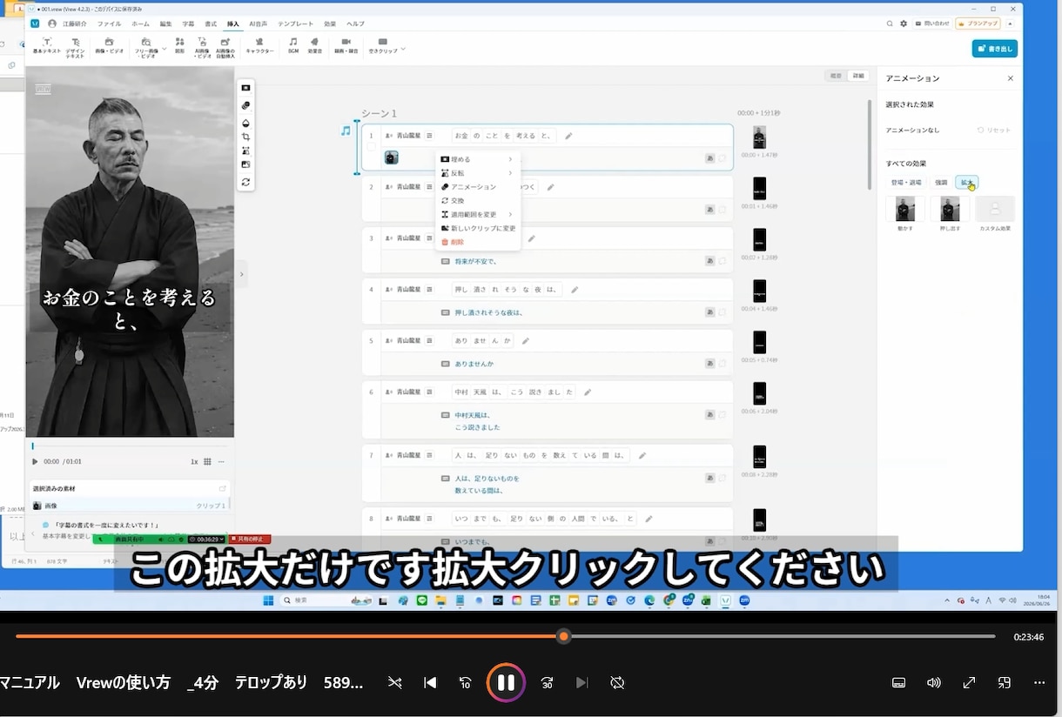Tick the checkbox under clip number 1
The width and height of the screenshot is (1062, 717).
point(371,148)
